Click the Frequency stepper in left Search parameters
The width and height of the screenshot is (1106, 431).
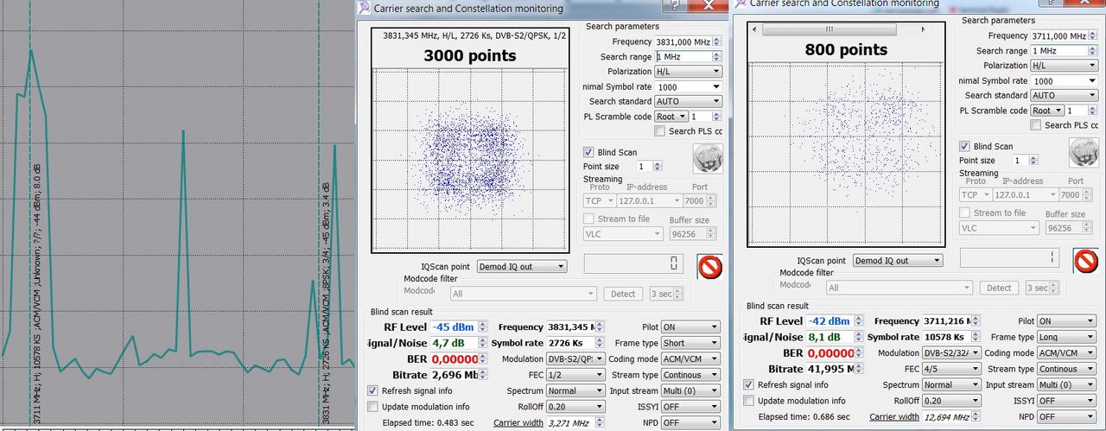(x=716, y=41)
